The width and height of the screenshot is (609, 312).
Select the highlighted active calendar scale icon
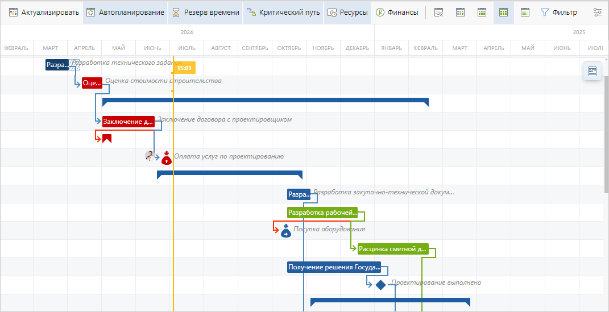(x=503, y=13)
